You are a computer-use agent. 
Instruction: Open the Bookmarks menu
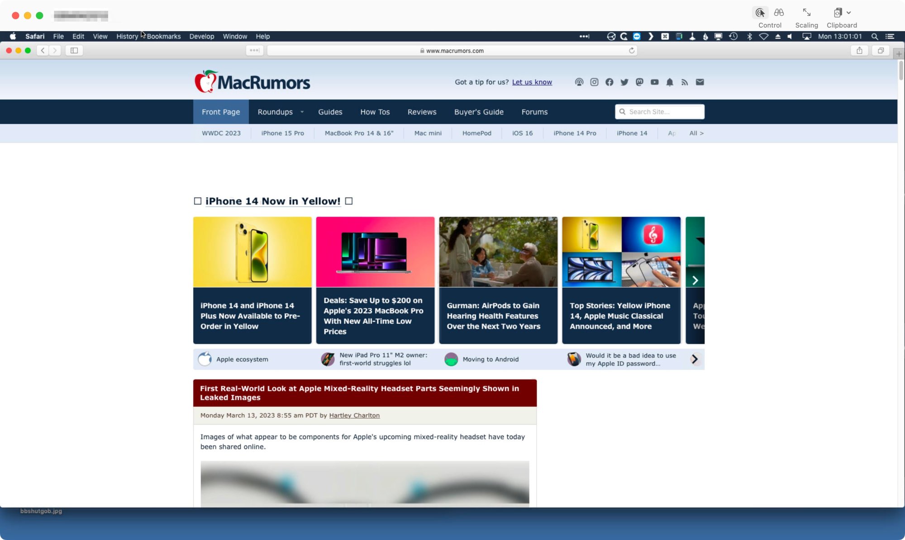(x=164, y=37)
